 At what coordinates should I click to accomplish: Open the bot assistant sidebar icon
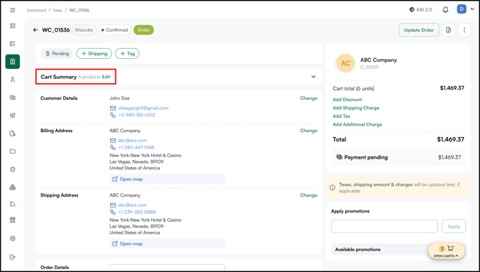coord(13,169)
